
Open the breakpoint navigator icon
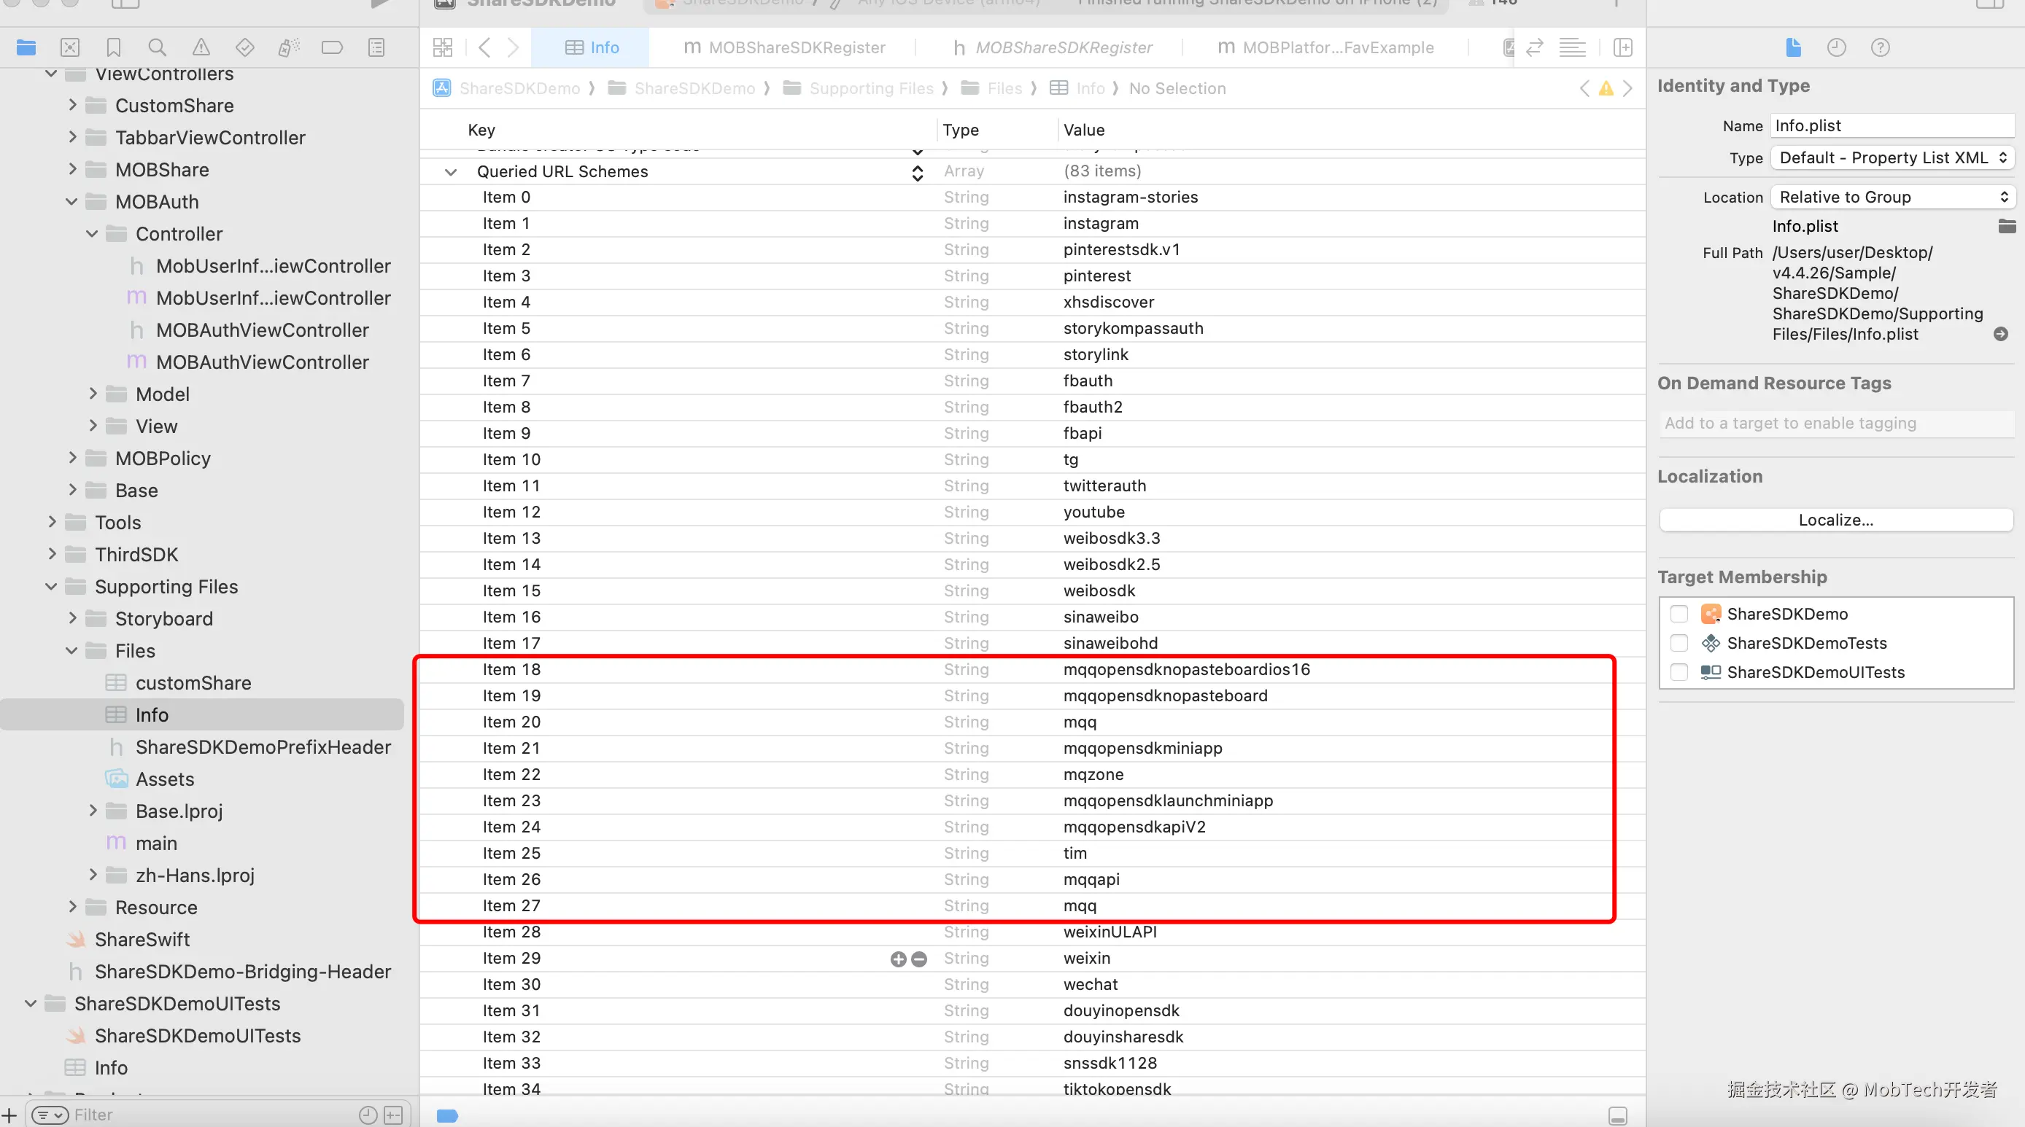click(x=332, y=48)
